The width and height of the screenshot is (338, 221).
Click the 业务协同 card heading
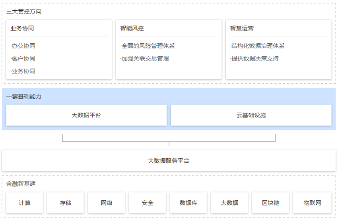pos(22,28)
